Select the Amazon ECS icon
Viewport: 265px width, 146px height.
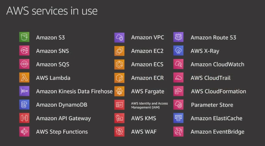pos(119,64)
